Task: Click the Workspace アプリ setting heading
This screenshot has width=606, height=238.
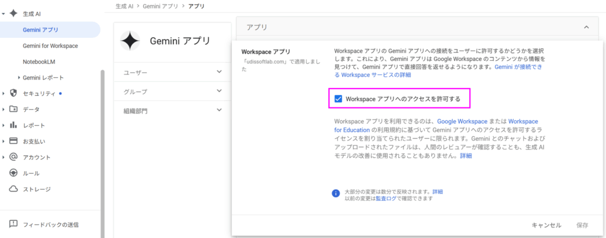Action: pyautogui.click(x=266, y=51)
